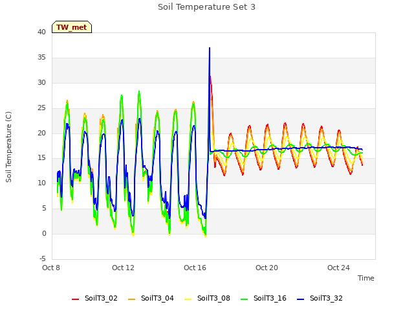
Task: Click the orange SoilT3_04 legend swatch
Action: [131, 299]
